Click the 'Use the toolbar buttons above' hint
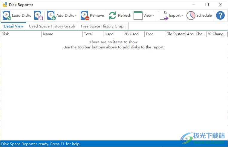Image resolution: width=228 pixels, height=147 pixels. click(x=114, y=47)
